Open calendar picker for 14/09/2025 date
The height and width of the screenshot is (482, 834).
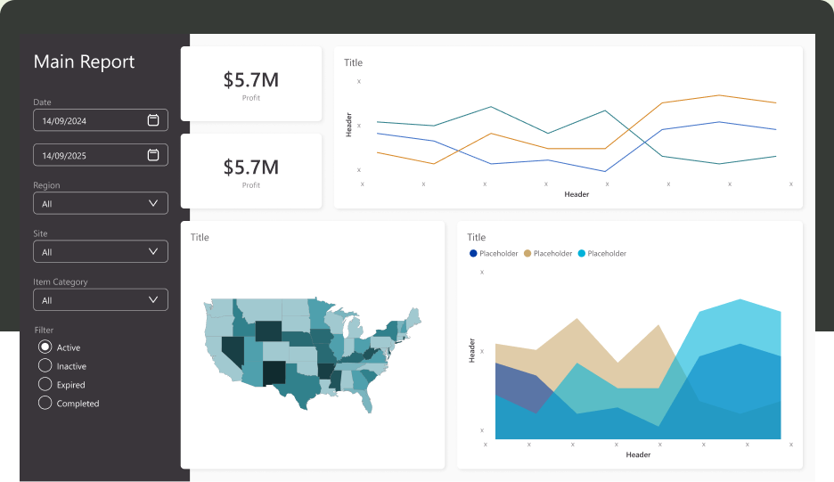pos(153,155)
